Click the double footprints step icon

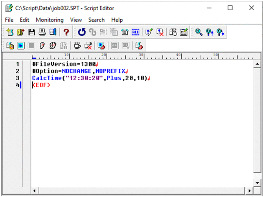[x=53, y=46]
